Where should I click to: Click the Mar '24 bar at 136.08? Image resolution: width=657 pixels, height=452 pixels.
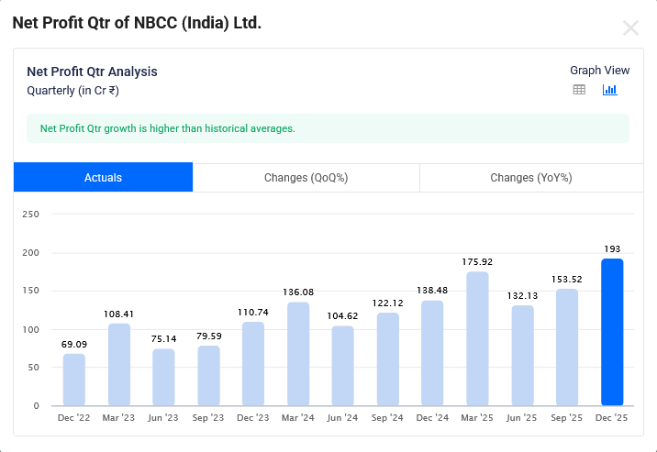(298, 354)
